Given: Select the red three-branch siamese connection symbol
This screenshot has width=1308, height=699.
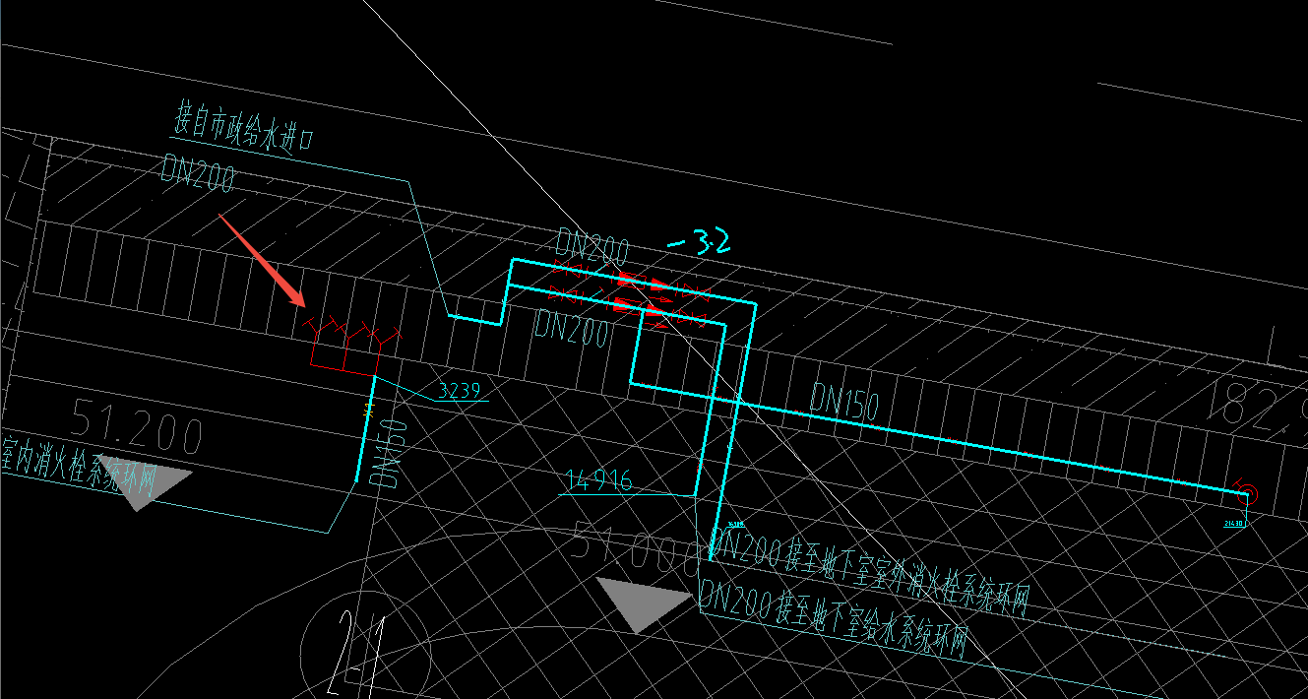Looking at the screenshot, I should click(x=353, y=345).
